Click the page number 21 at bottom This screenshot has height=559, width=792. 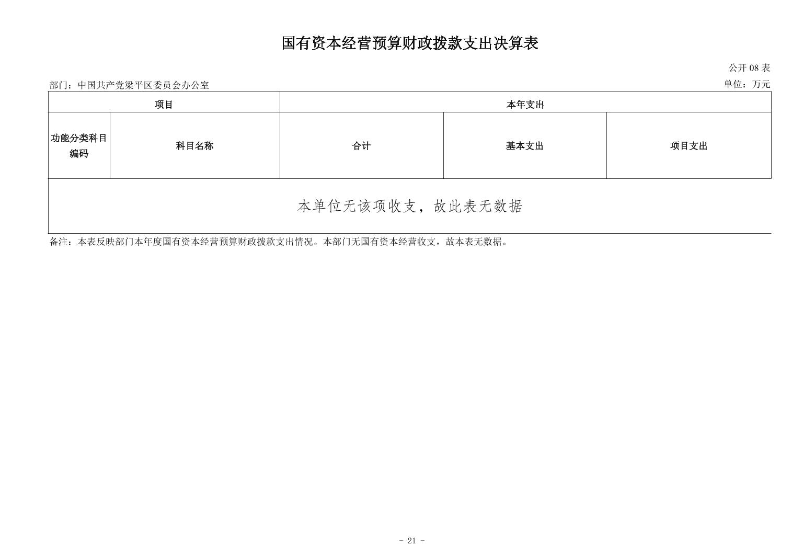pos(411,541)
